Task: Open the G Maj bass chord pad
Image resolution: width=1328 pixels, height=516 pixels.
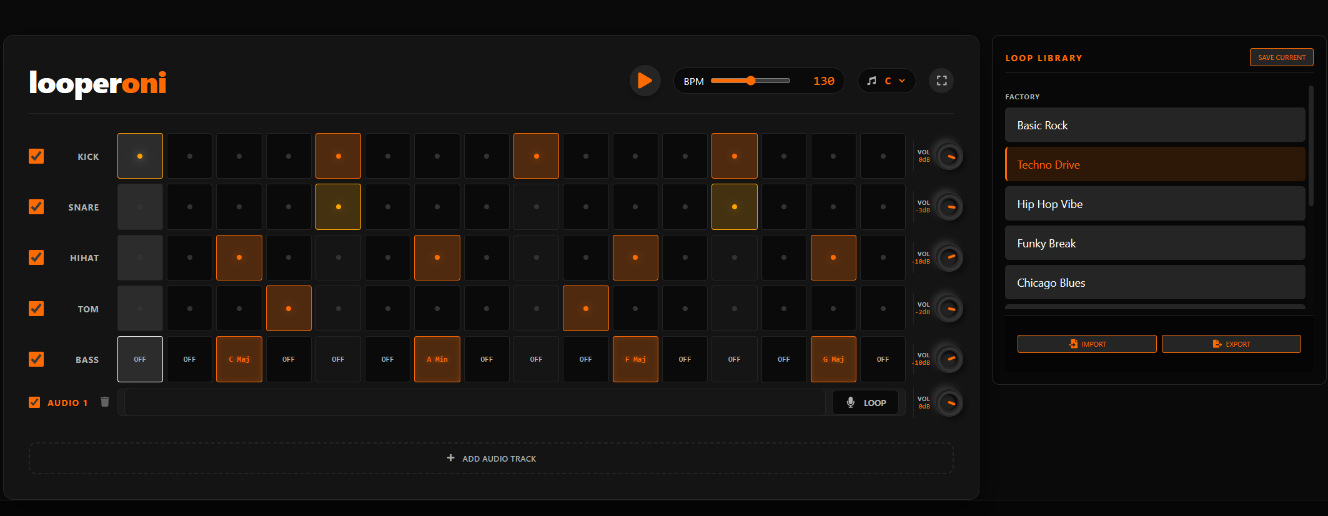Action: pyautogui.click(x=833, y=359)
